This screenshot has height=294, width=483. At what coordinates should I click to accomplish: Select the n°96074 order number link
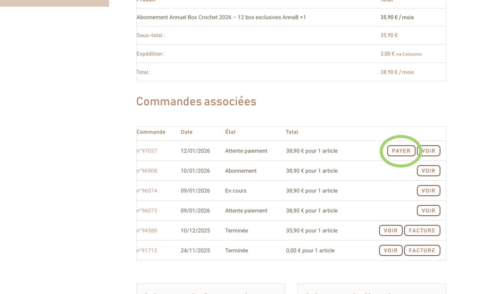pyautogui.click(x=147, y=191)
